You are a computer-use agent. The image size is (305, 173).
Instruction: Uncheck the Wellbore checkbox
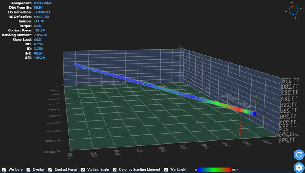[x=4, y=170]
